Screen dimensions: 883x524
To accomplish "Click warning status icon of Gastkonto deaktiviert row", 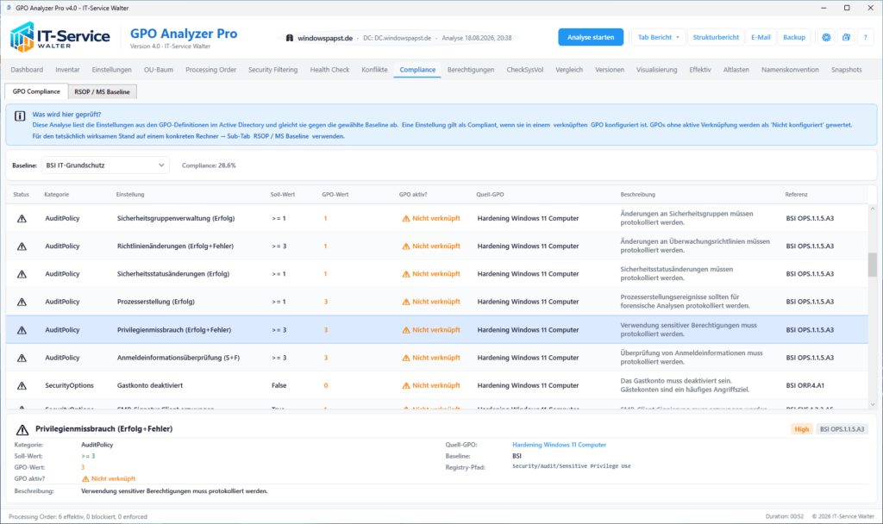I will [22, 385].
